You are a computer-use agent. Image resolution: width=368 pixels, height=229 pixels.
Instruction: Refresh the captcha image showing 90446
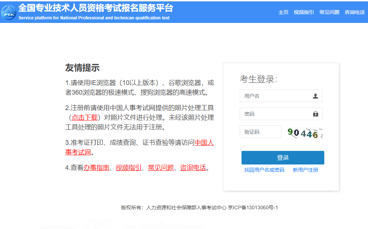point(305,133)
